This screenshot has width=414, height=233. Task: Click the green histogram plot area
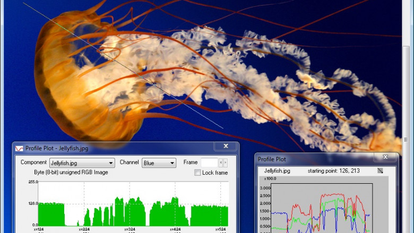133,203
